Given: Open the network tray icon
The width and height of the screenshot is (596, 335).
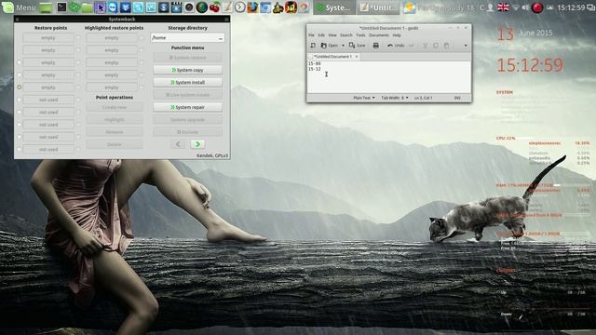Looking at the screenshot, I should pyautogui.click(x=515, y=7).
